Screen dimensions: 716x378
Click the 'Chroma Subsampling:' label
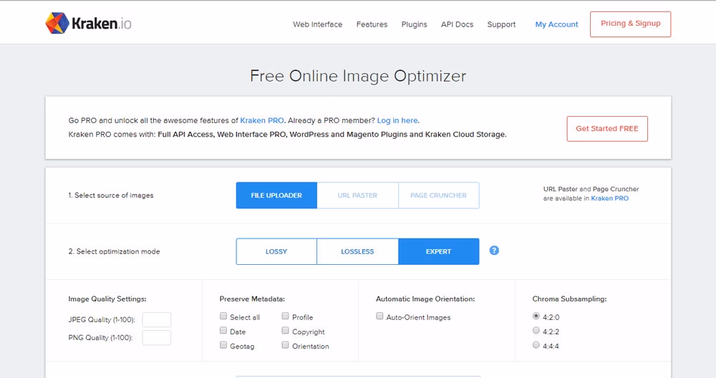coord(569,299)
